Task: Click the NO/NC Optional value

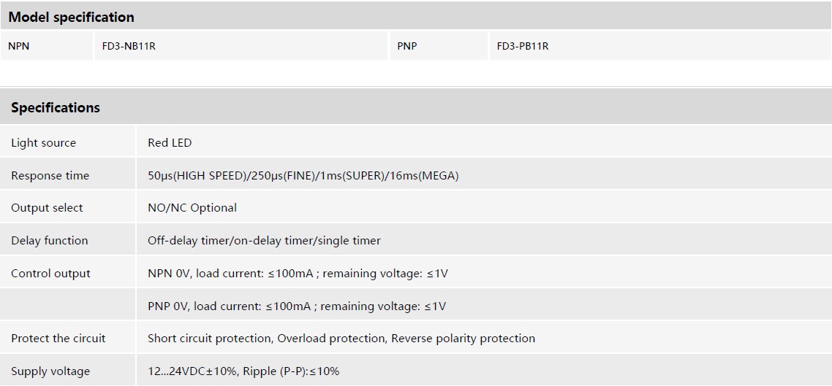Action: pyautogui.click(x=192, y=208)
